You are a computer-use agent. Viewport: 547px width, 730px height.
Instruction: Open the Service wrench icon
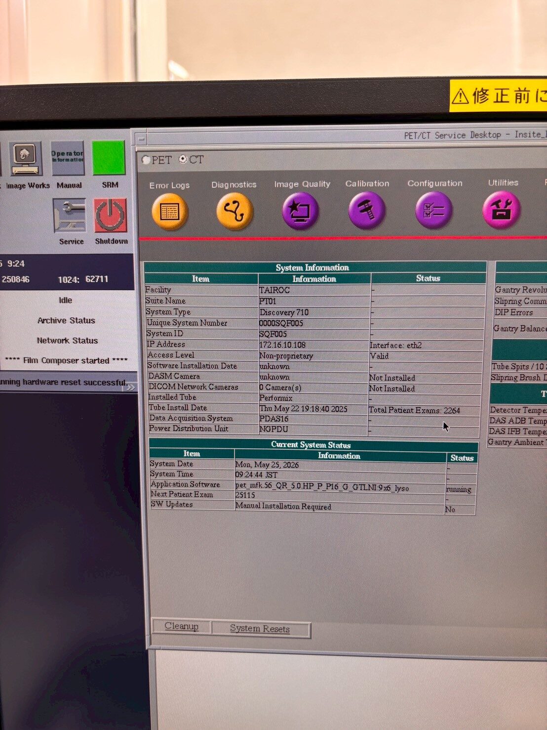click(x=70, y=215)
